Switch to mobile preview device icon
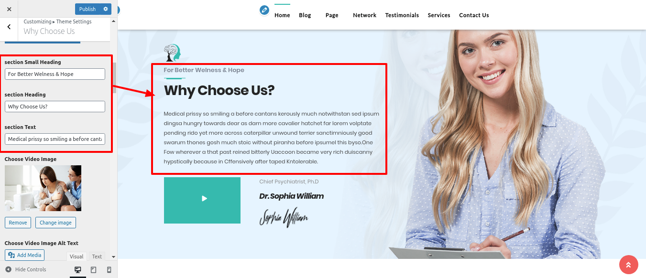 point(109,270)
